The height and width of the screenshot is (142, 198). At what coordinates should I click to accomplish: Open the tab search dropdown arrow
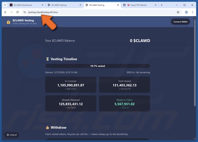pos(5,5)
